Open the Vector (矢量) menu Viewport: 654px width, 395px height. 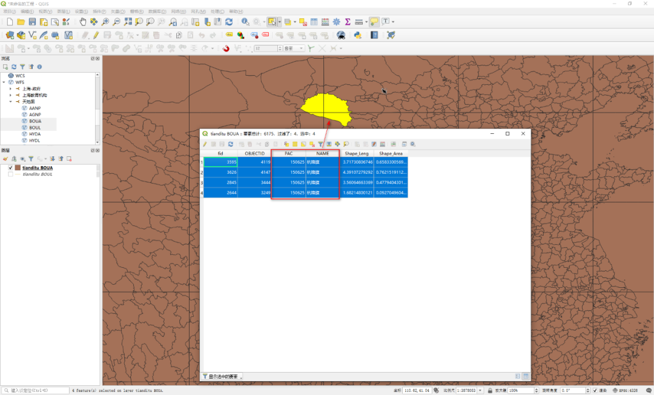[x=117, y=12]
